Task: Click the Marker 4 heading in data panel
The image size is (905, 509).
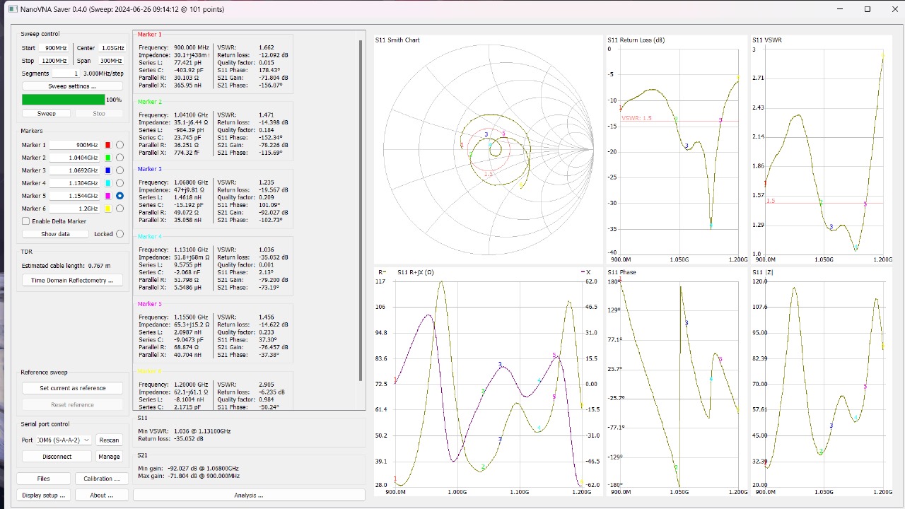Action: 149,236
